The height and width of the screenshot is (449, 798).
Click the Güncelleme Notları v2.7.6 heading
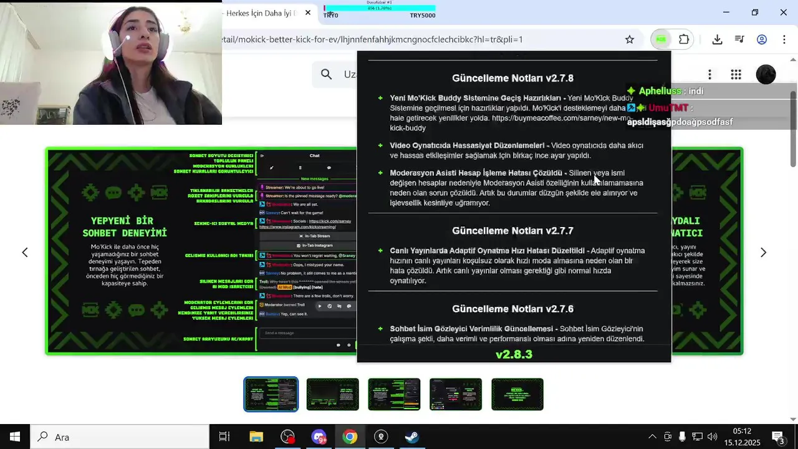[512, 309]
